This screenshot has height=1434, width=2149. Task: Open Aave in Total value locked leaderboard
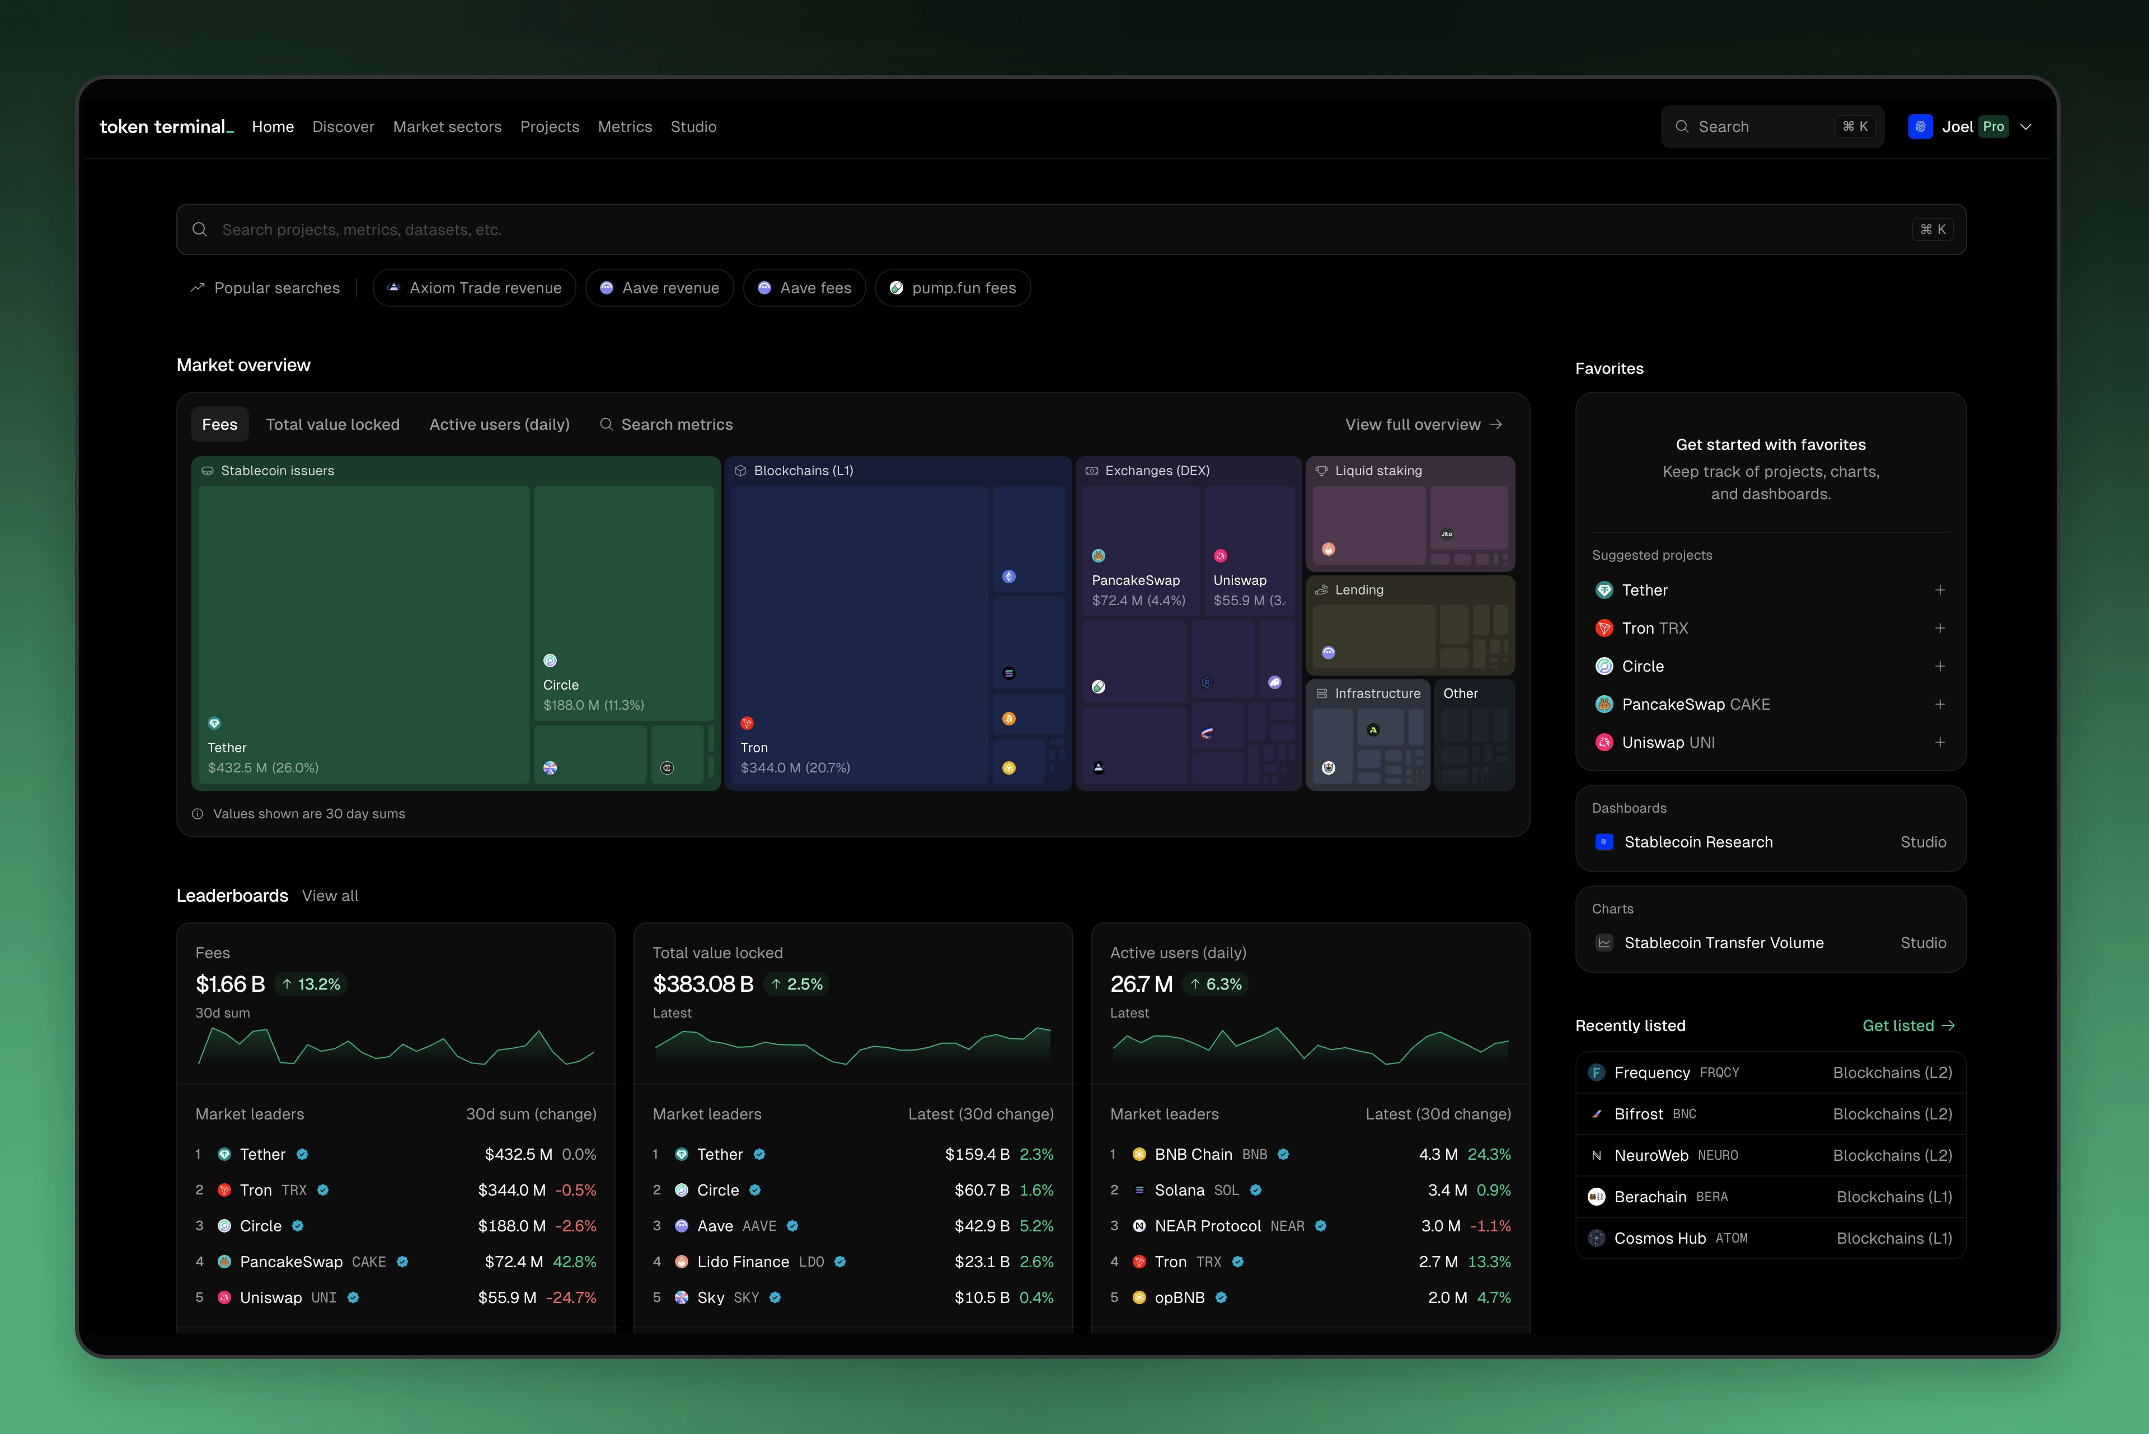[x=853, y=1226]
